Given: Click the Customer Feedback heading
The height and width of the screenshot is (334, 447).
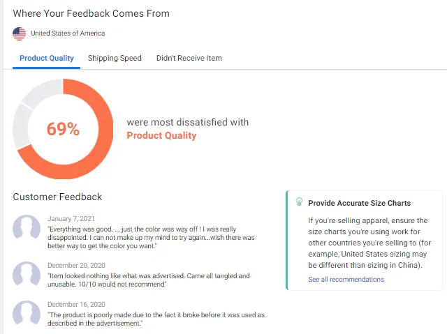Looking at the screenshot, I should 57,197.
